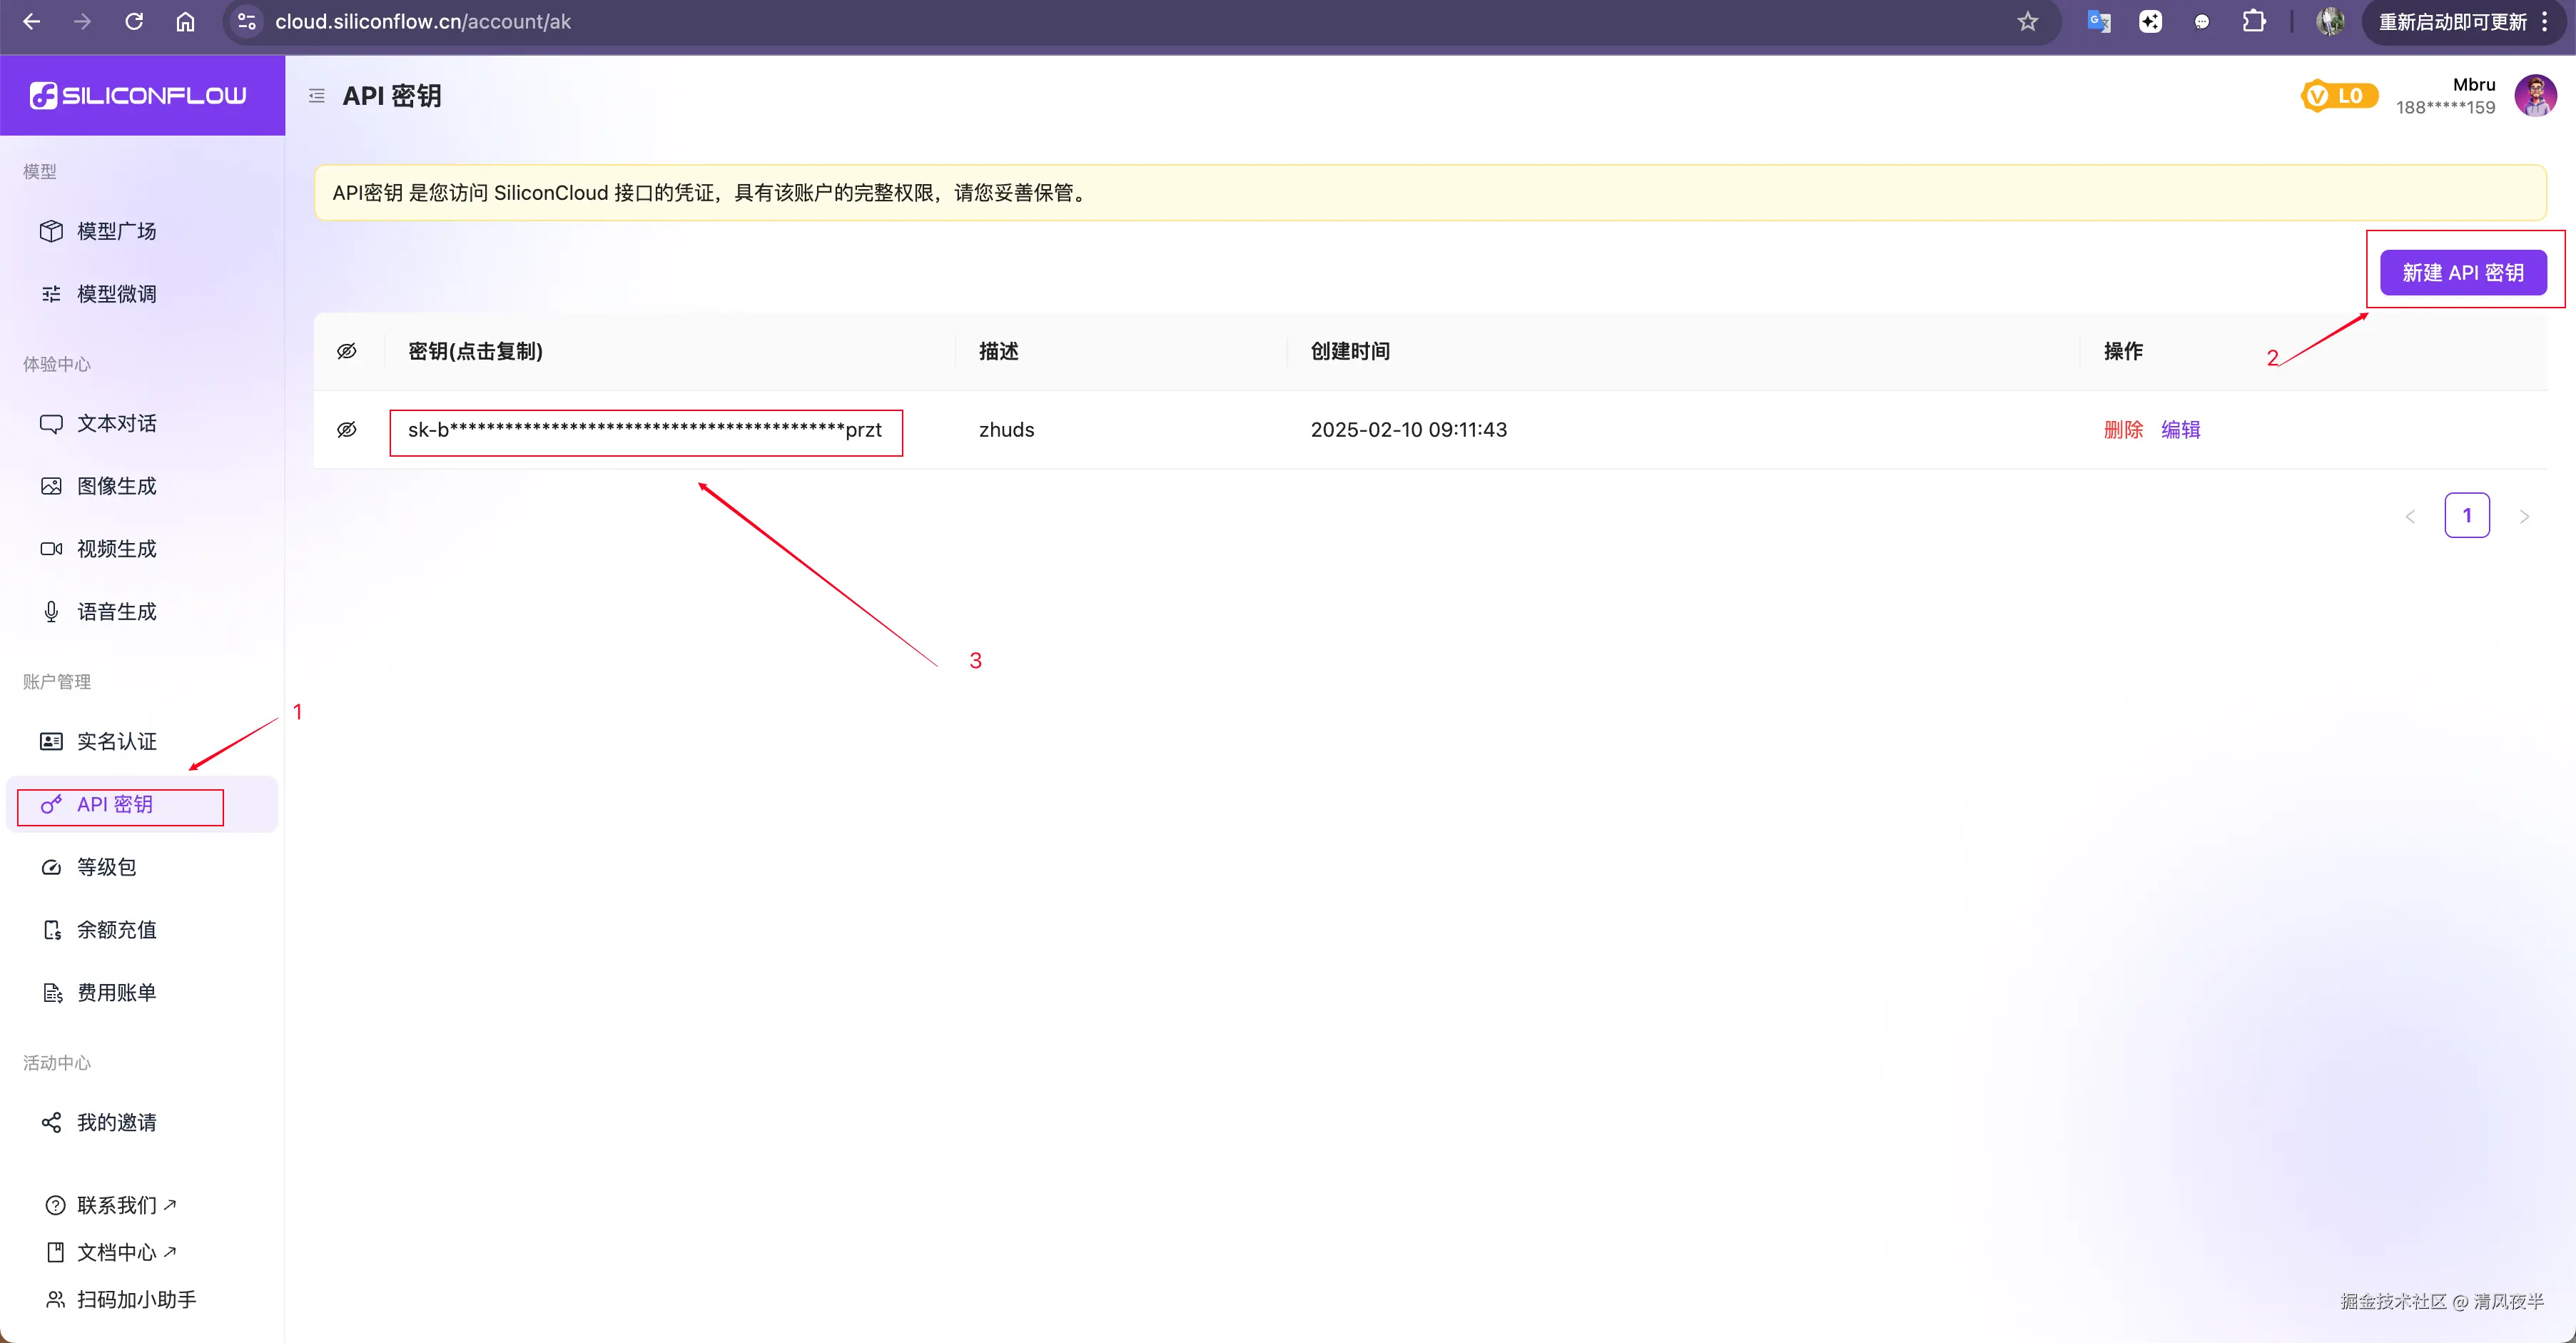Bookmark this page with star icon
Image resolution: width=2576 pixels, height=1343 pixels.
[2027, 22]
